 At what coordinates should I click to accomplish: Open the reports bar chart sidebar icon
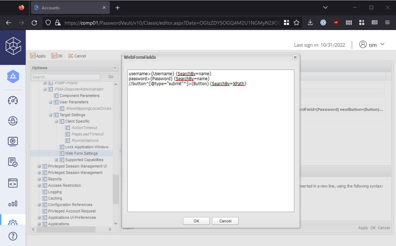coord(13,204)
